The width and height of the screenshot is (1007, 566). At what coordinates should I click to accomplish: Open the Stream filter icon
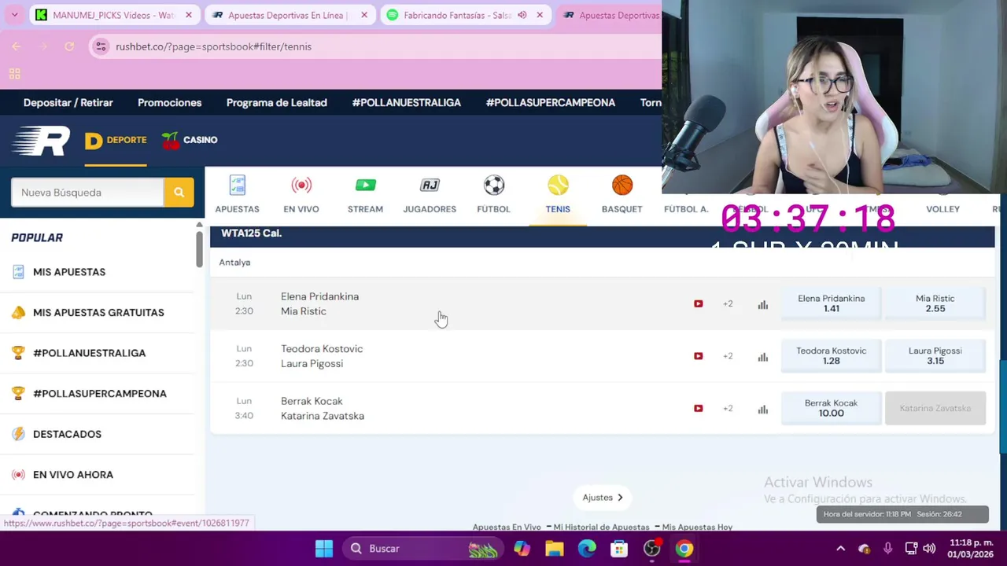point(365,186)
